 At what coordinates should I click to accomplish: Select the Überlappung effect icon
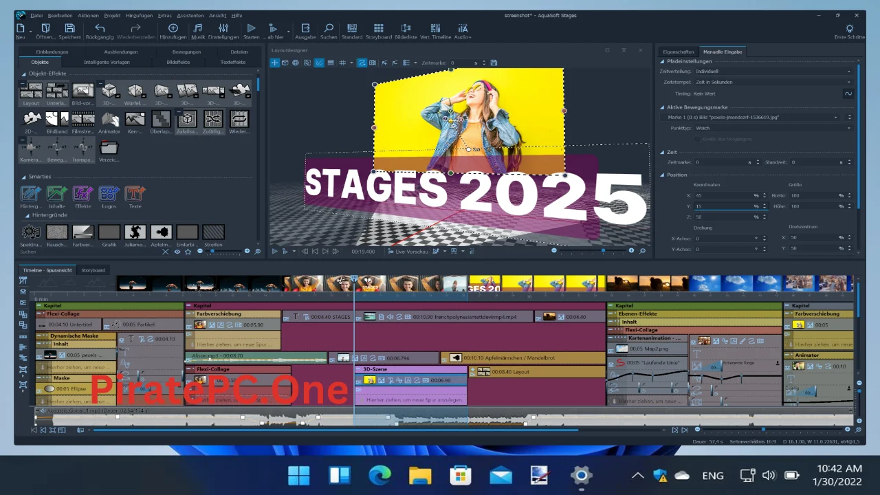[162, 122]
